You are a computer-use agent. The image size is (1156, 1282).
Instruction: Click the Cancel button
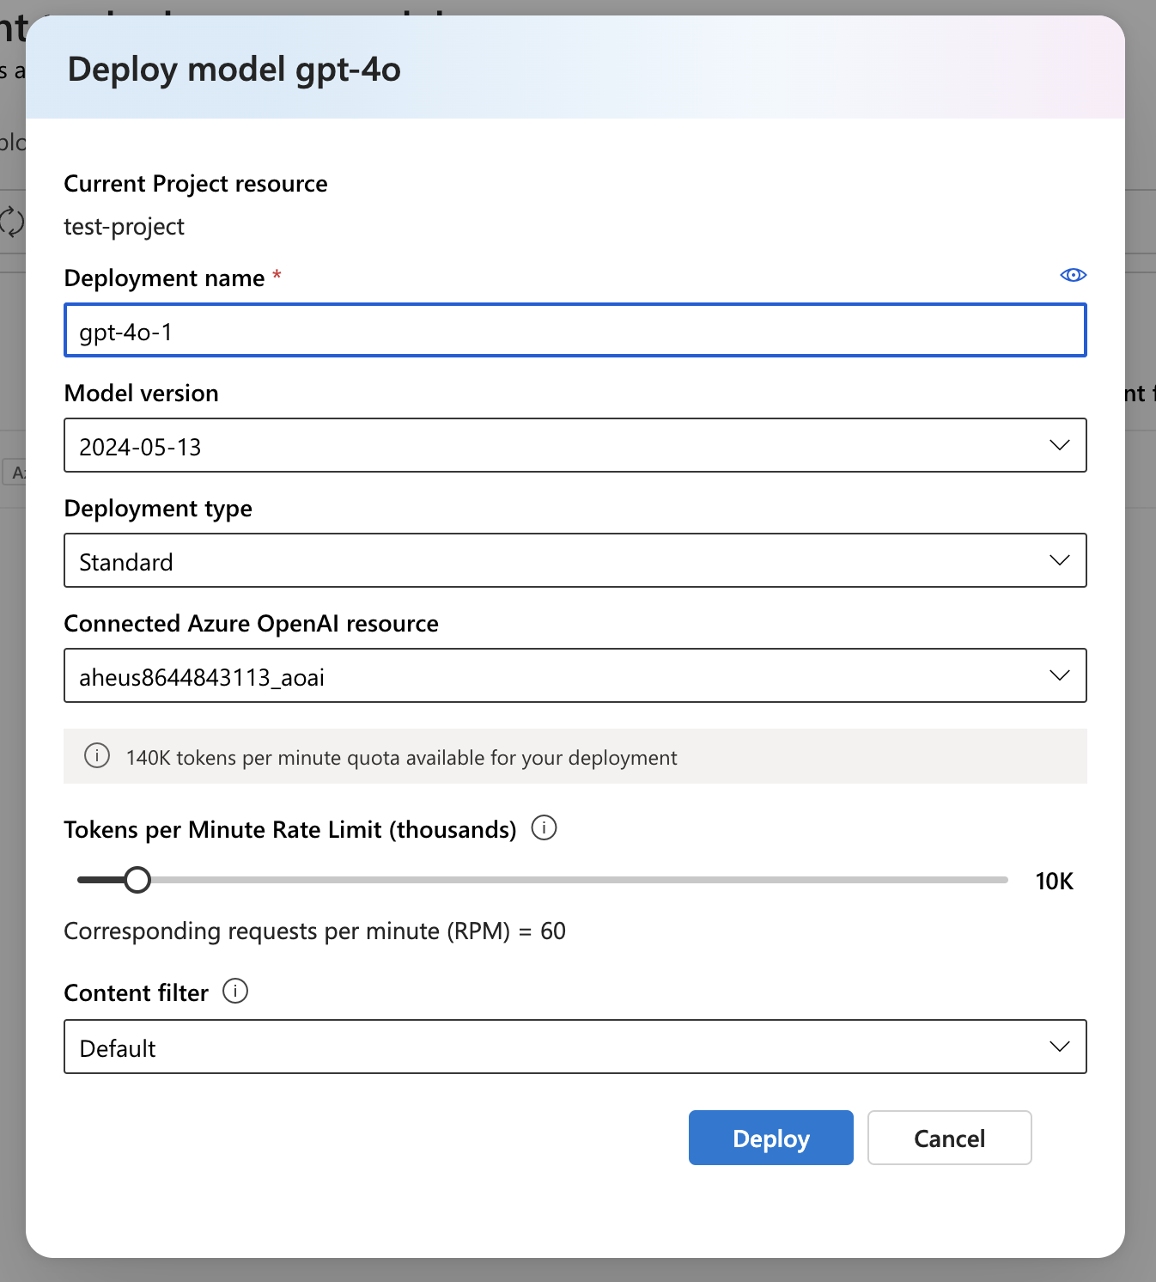950,1138
